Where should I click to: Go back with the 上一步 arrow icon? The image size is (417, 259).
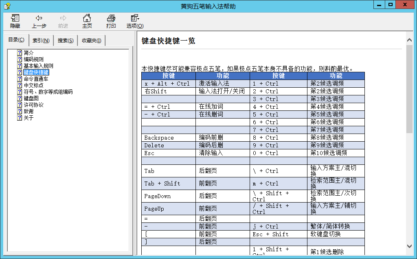click(x=39, y=18)
